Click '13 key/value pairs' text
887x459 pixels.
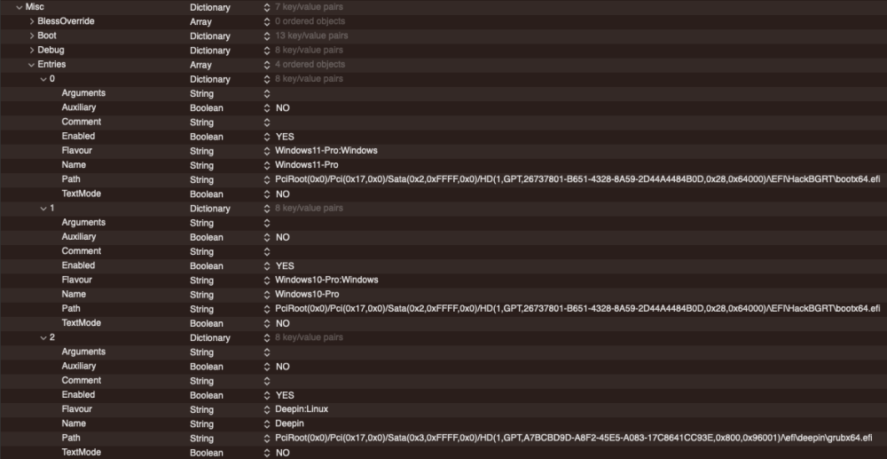[x=311, y=36]
